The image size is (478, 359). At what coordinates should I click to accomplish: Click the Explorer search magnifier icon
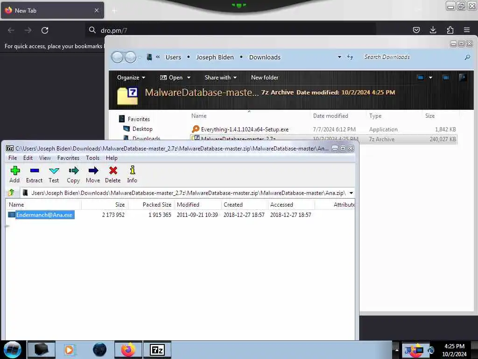(467, 57)
